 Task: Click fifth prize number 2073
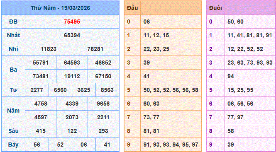click(x=72, y=117)
